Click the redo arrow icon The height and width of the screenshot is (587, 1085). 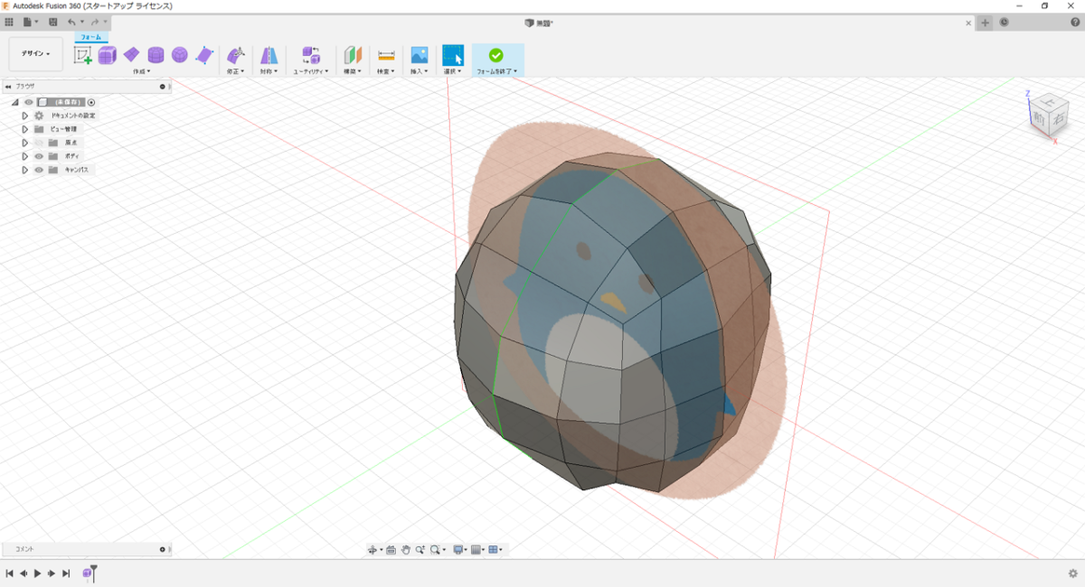click(95, 22)
